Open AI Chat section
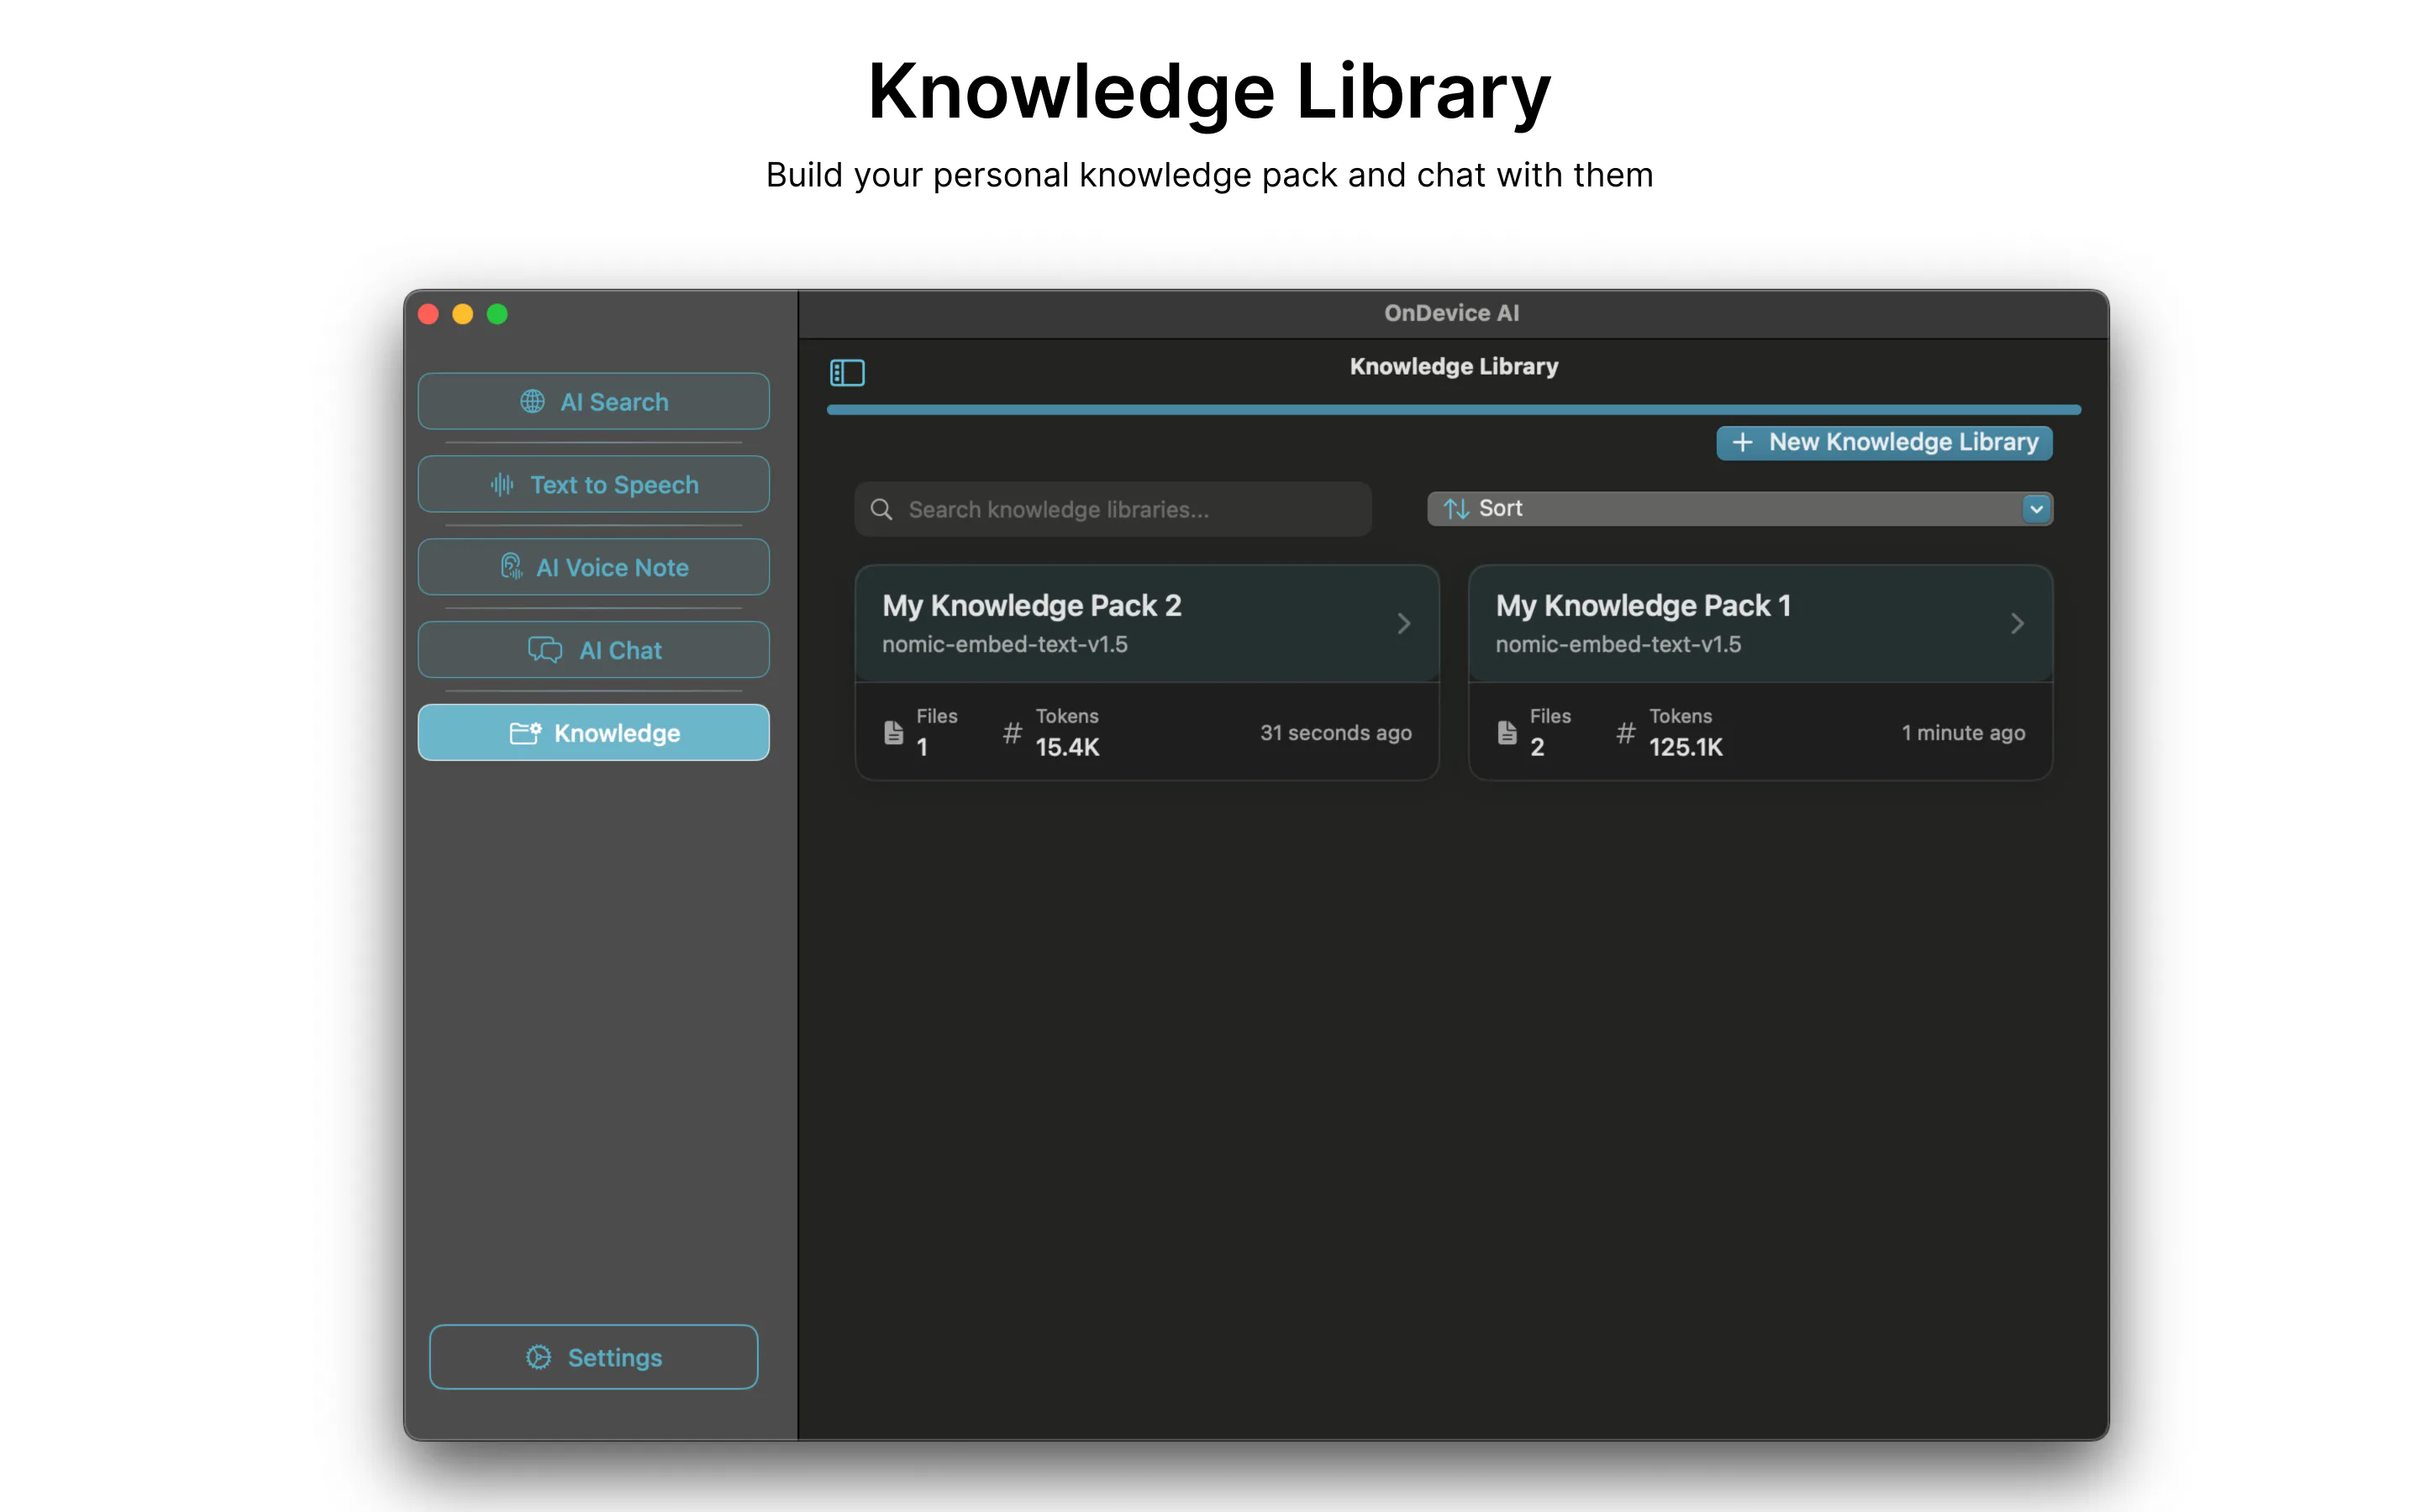The width and height of the screenshot is (2420, 1512). [594, 650]
